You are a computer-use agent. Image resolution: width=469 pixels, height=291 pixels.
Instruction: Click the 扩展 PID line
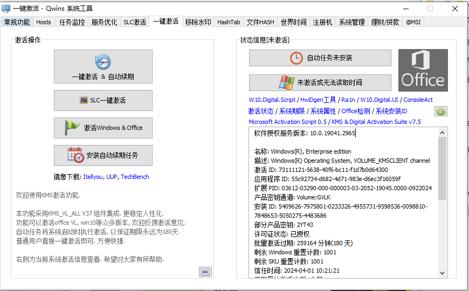[343, 188]
